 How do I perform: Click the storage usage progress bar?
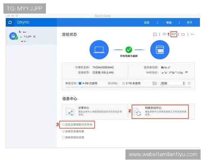pos(128,88)
